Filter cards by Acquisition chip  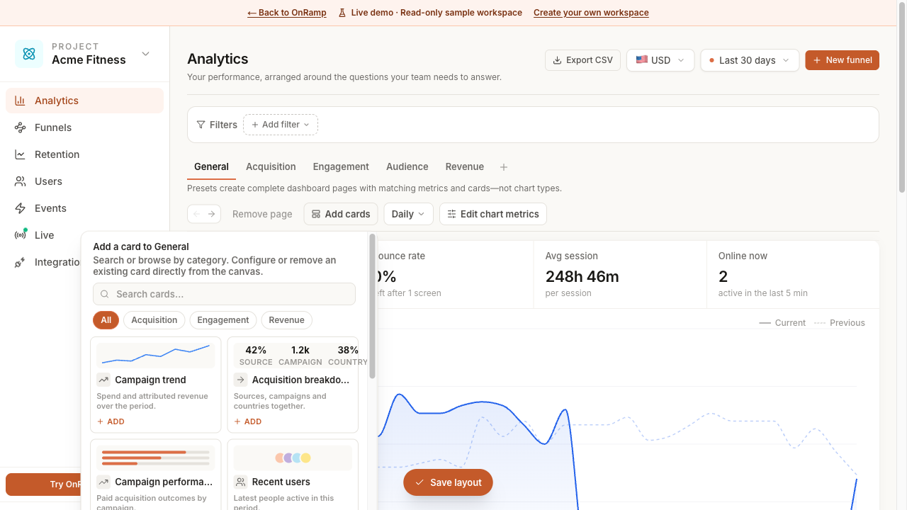pos(154,320)
